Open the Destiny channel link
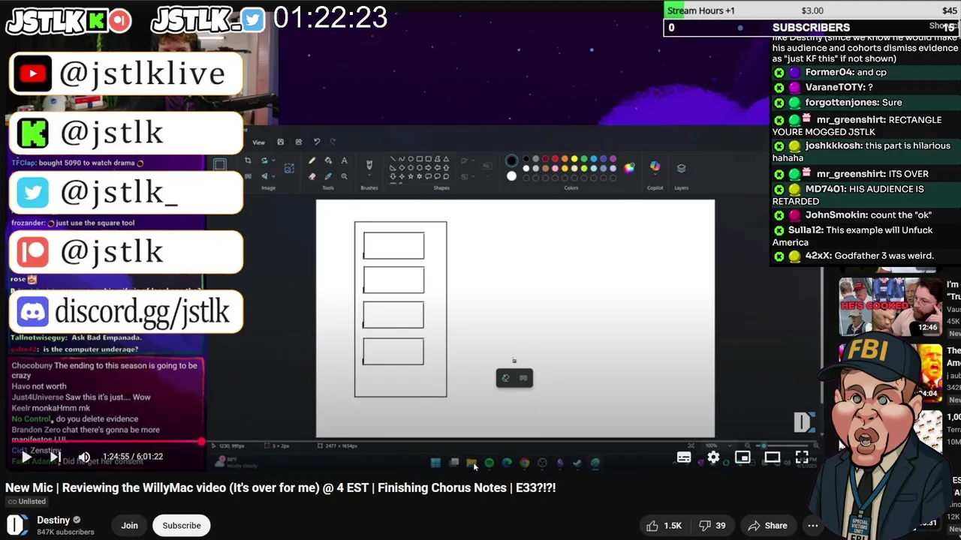The image size is (961, 540). tap(53, 520)
